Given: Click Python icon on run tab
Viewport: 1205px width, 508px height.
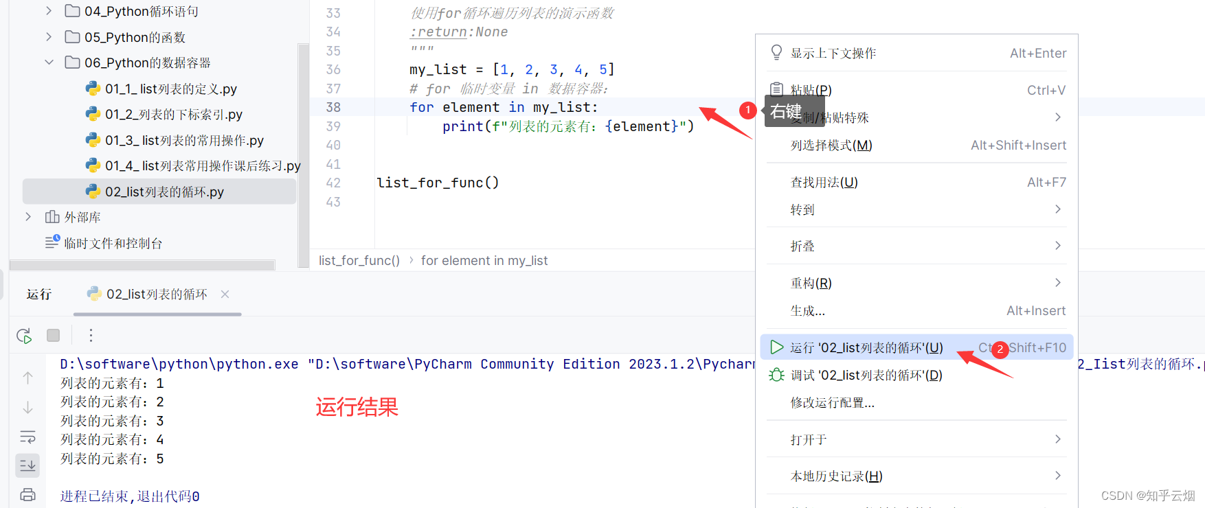Looking at the screenshot, I should (x=94, y=294).
